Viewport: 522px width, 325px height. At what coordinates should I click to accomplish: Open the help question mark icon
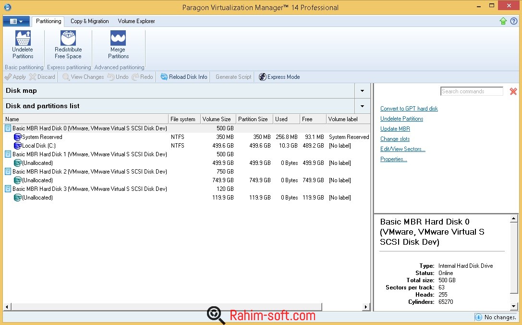[514, 21]
